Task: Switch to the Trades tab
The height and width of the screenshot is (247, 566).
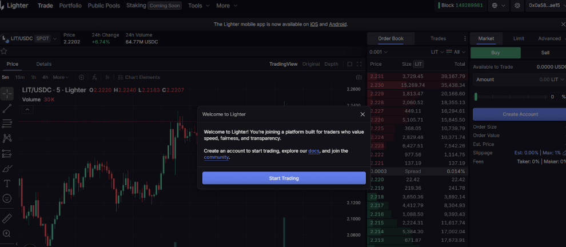Action: [438, 38]
